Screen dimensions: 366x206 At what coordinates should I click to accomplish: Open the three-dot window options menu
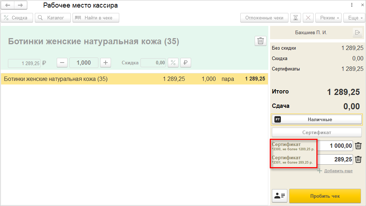pos(352,5)
